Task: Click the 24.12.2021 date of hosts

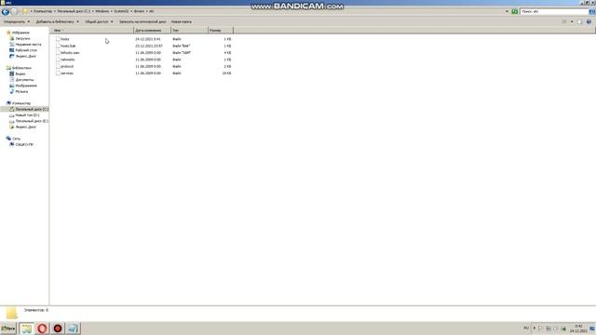Action: [148, 39]
